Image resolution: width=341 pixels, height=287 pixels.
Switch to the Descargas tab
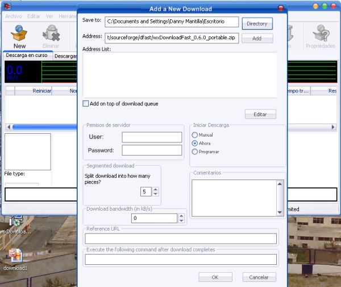click(65, 56)
